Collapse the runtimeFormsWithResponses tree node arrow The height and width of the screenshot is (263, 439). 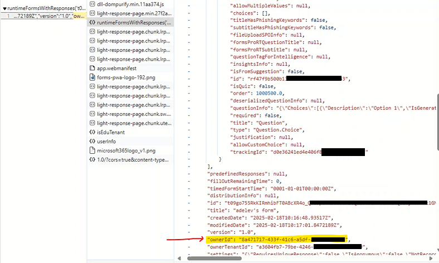[4, 9]
